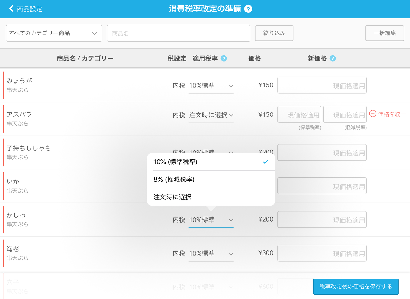The image size is (410, 299).
Task: Click the 価格を統一 minus icon link
Action: coord(388,114)
